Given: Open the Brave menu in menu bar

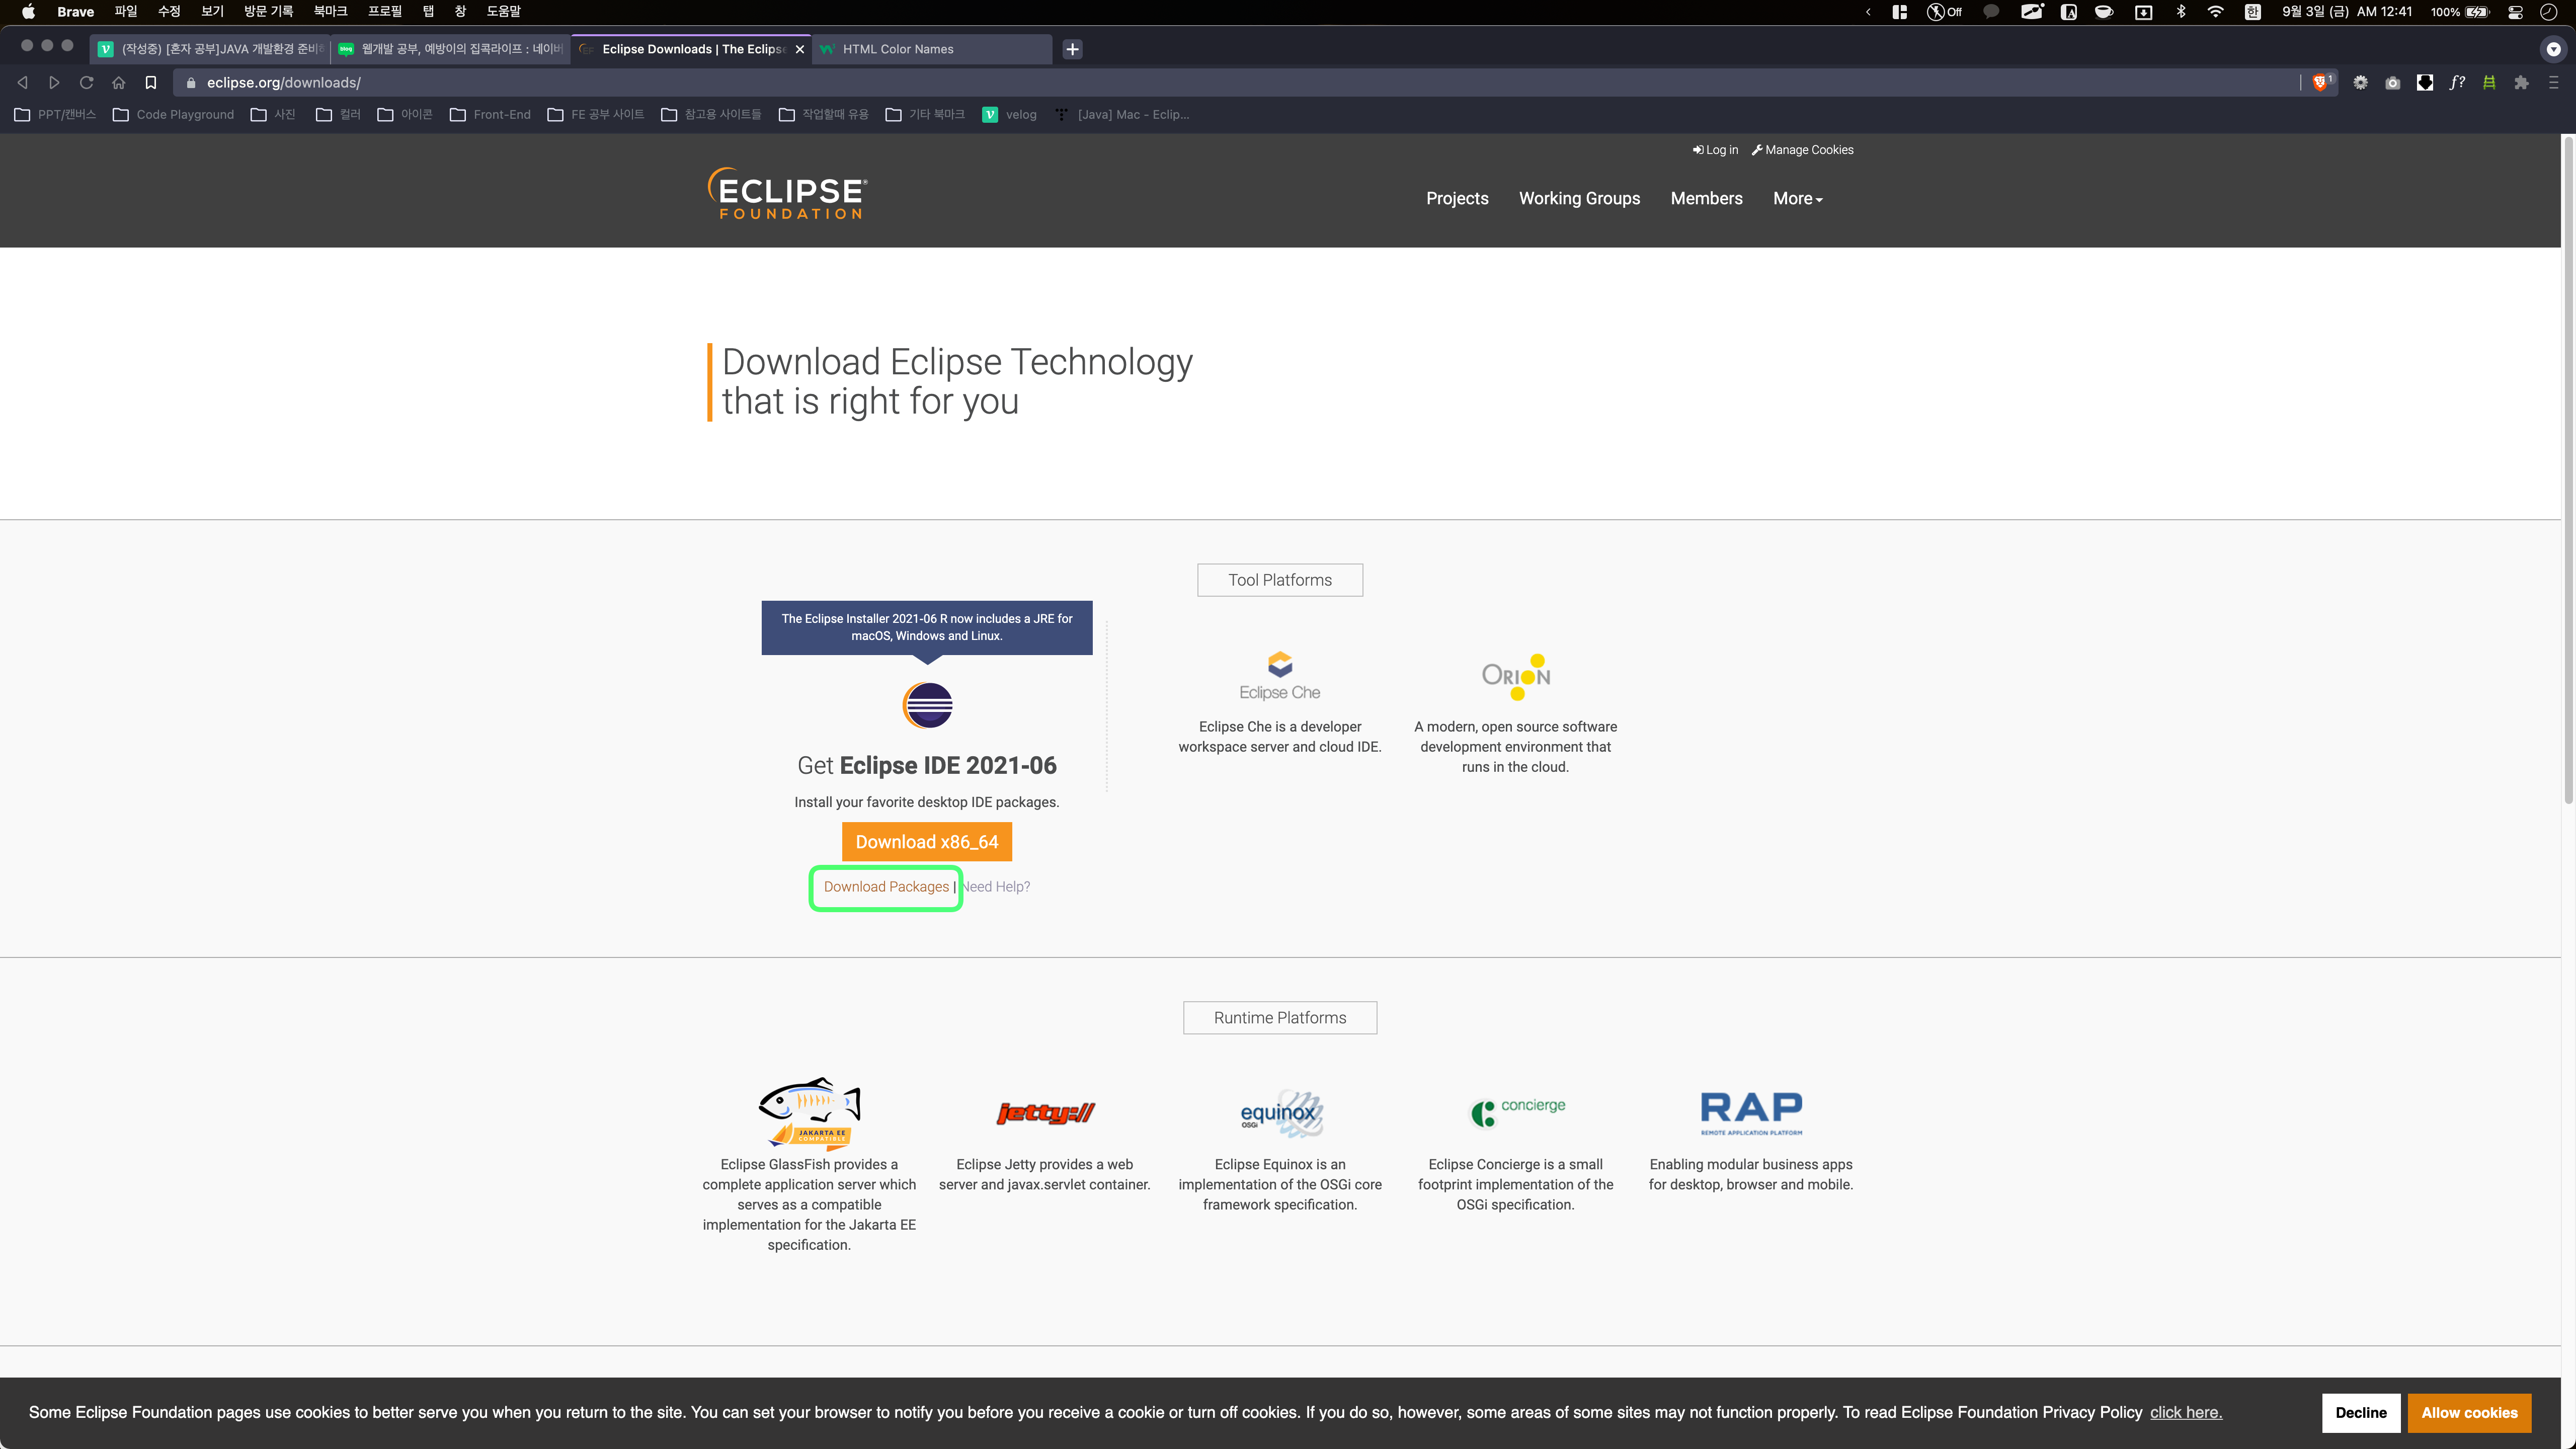Looking at the screenshot, I should point(75,12).
